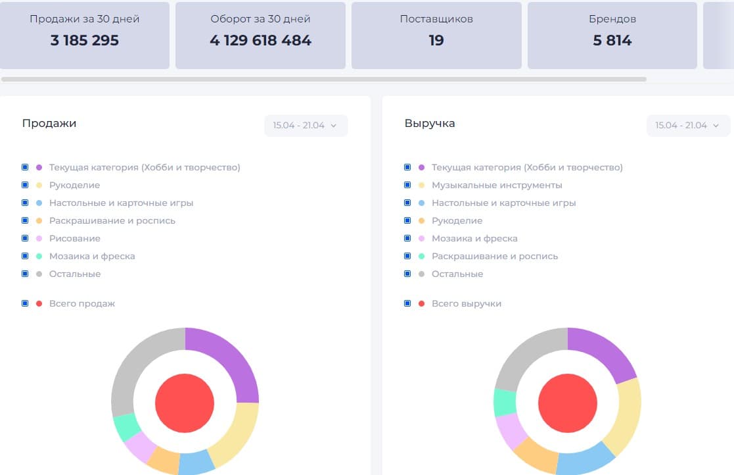The width and height of the screenshot is (734, 475).
Task: Uncheck Текущая категория in the Продажи legend
Action: tap(25, 167)
